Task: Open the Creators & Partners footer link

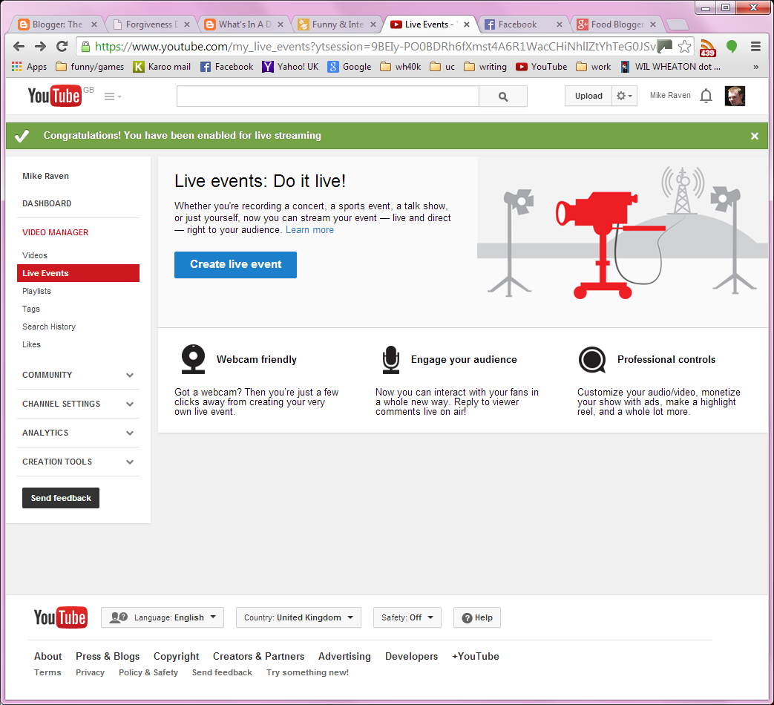Action: [x=259, y=656]
